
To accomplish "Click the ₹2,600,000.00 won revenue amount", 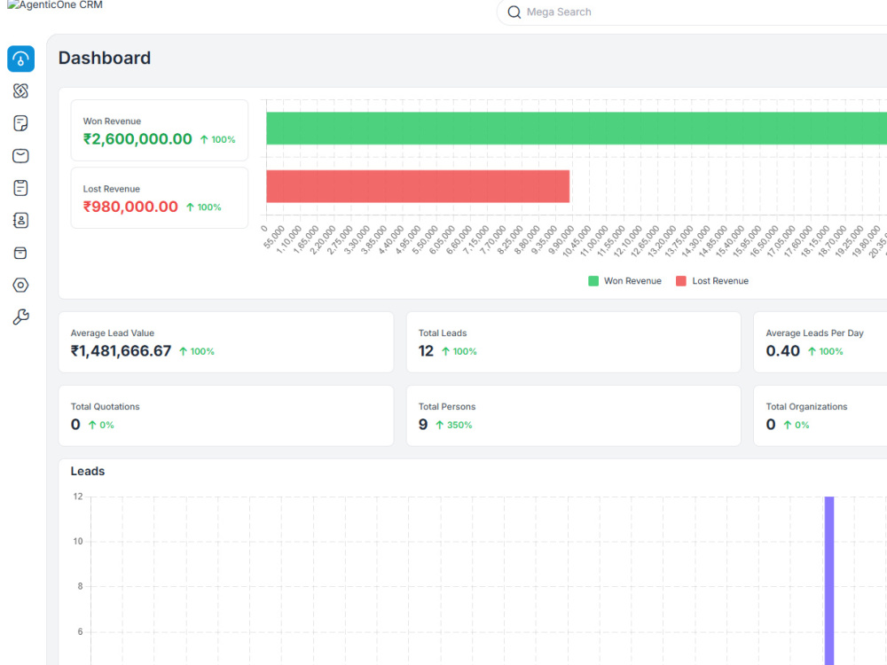I will [x=137, y=139].
